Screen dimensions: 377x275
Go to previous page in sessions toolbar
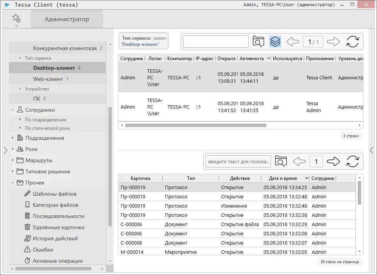293,42
